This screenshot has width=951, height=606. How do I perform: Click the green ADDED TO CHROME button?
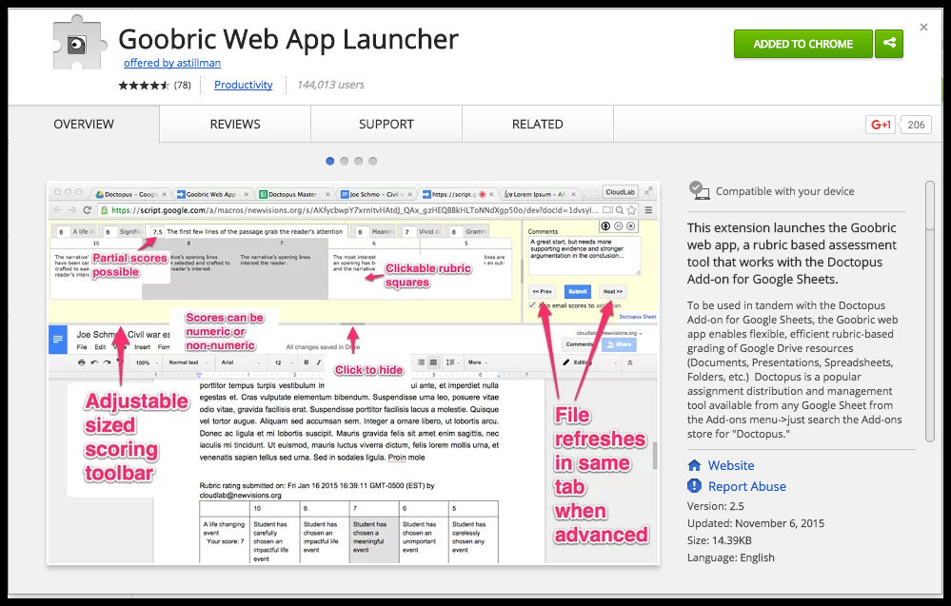tap(803, 44)
